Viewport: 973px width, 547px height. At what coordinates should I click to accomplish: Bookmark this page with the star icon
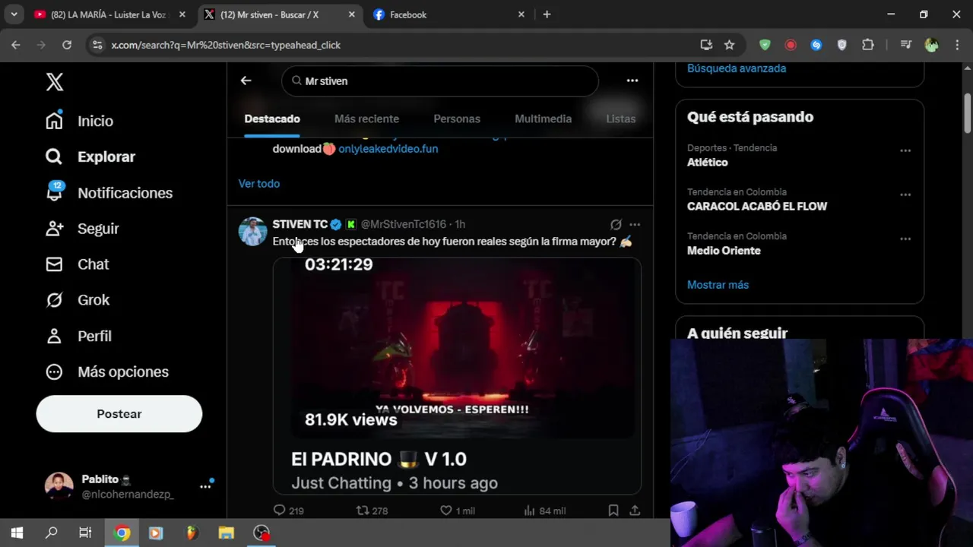[x=729, y=45]
